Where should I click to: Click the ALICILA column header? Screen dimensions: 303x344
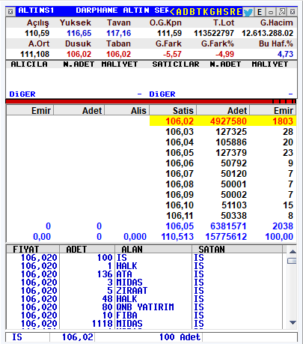(x=29, y=64)
